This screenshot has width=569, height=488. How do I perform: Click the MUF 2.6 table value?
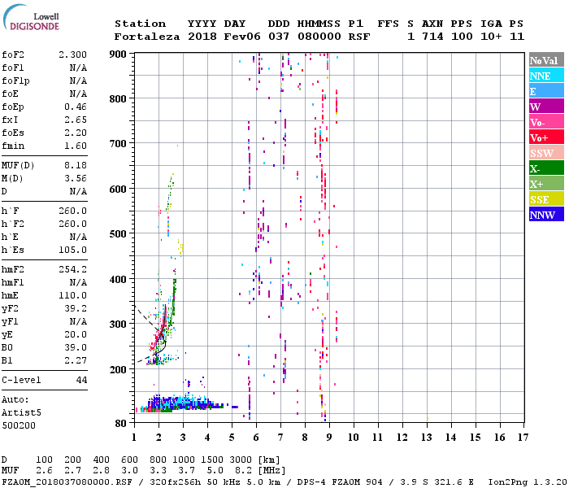44,471
